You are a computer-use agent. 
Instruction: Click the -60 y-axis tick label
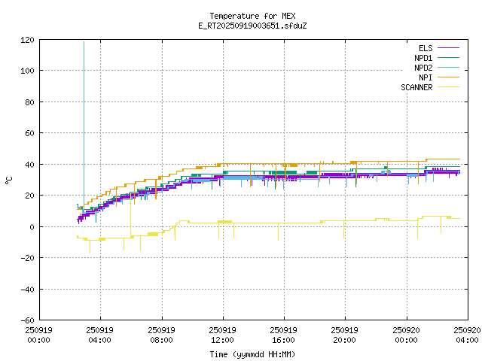point(26,320)
